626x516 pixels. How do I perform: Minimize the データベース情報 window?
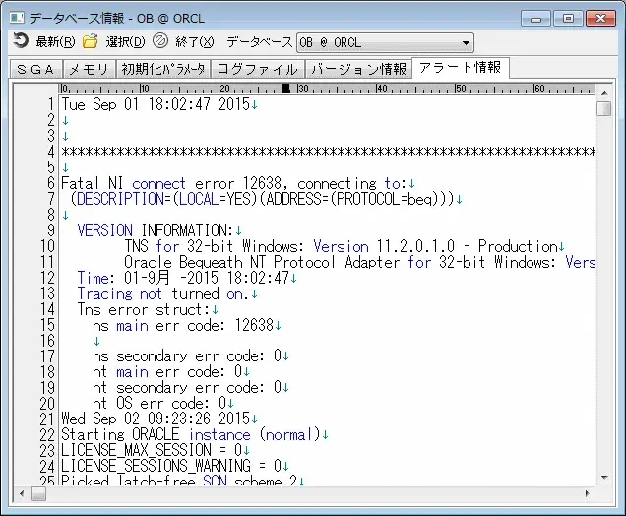coord(535,17)
